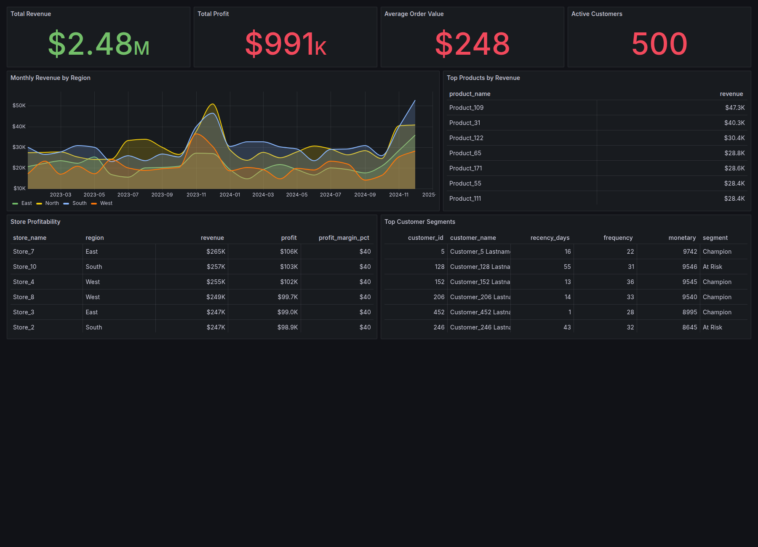Click the South legend blue color swatch
Viewport: 758px width, 547px height.
[x=66, y=204]
